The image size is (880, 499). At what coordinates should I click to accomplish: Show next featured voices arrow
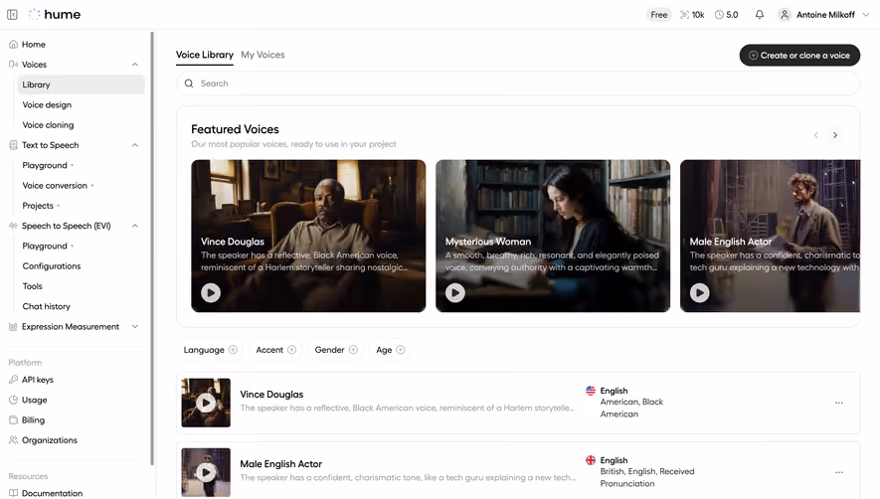coord(835,135)
